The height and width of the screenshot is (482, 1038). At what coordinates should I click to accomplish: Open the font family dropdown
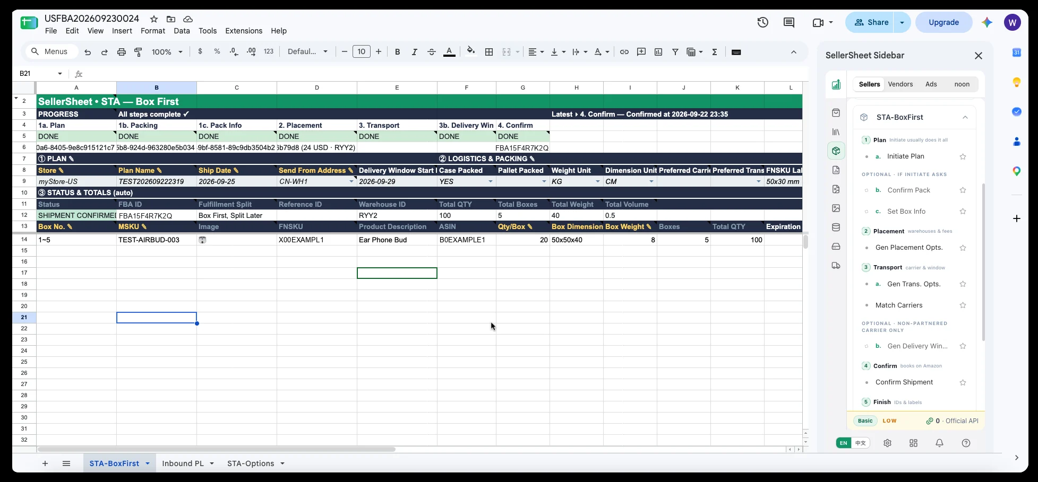click(307, 51)
